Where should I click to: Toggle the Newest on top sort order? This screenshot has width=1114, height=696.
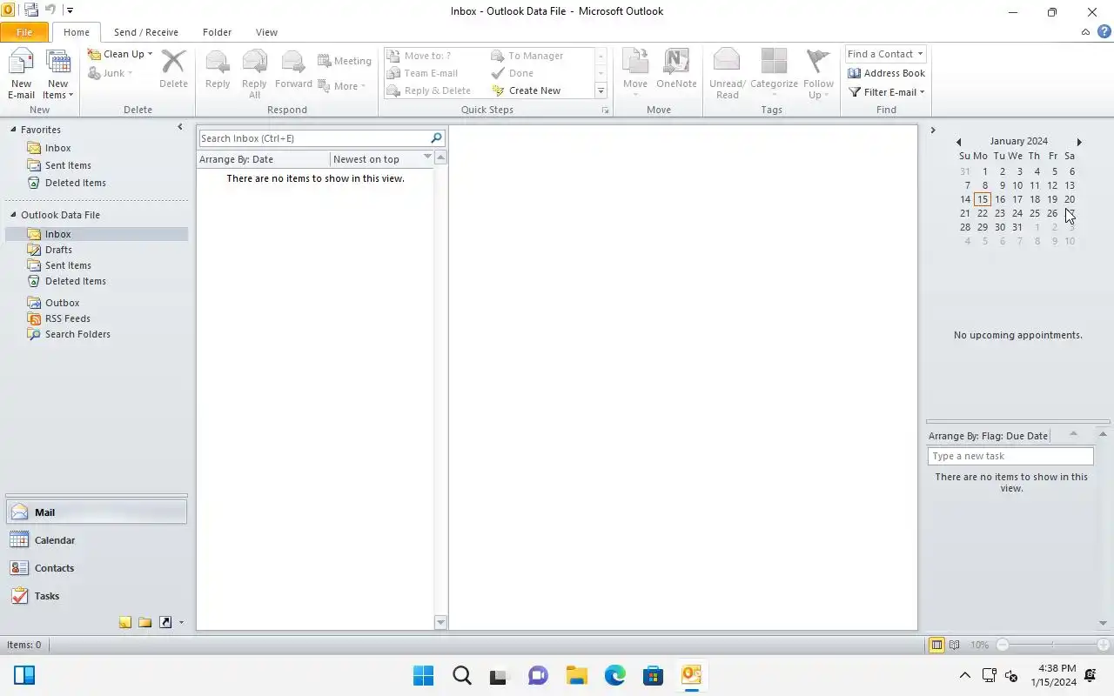(382, 159)
